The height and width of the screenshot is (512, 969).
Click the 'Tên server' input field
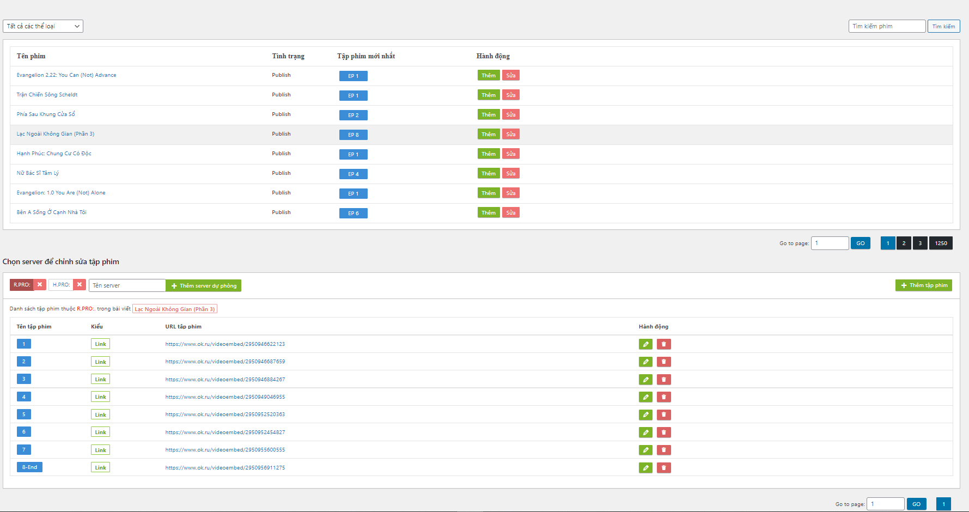(127, 285)
